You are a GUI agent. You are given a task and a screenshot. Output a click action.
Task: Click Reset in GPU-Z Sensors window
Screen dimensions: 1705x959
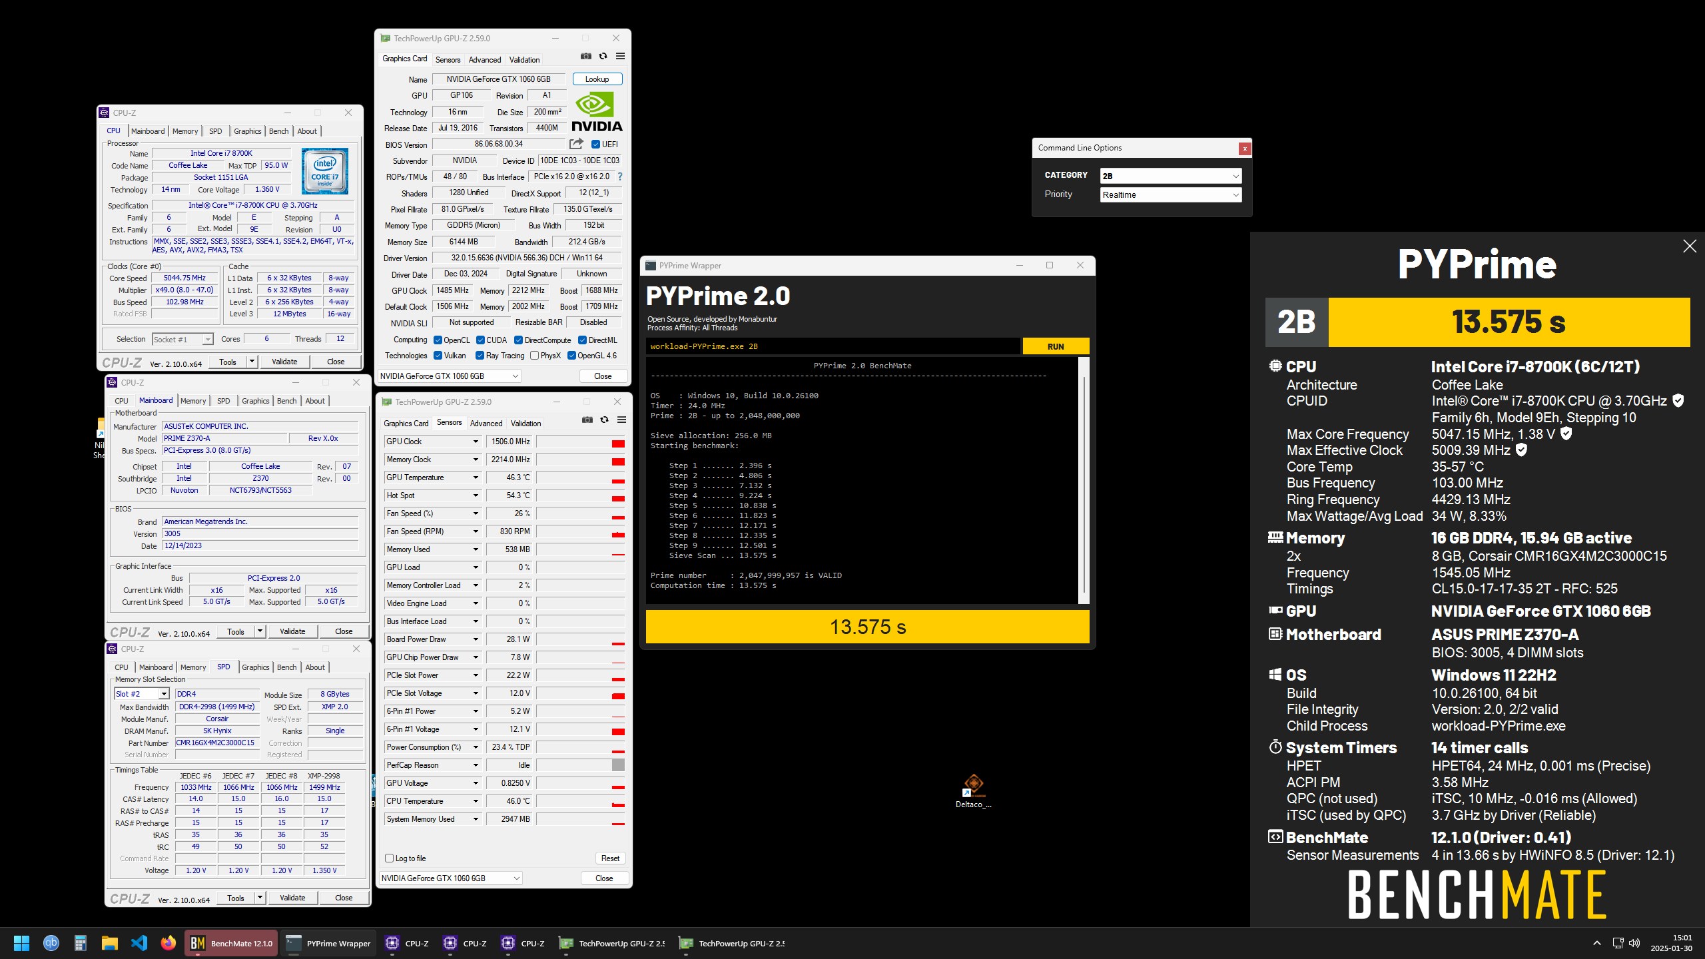[610, 858]
